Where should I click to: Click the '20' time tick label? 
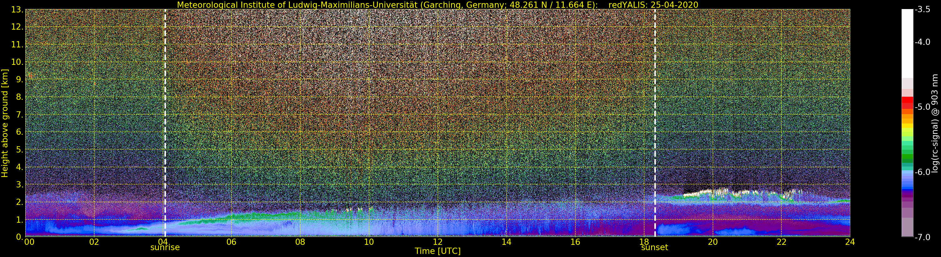tap(713, 242)
